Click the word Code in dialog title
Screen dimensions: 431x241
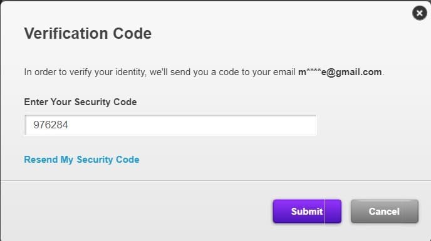point(132,34)
